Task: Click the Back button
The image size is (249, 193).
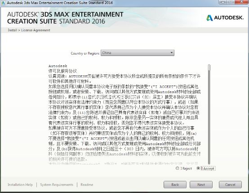Action: [175, 184]
